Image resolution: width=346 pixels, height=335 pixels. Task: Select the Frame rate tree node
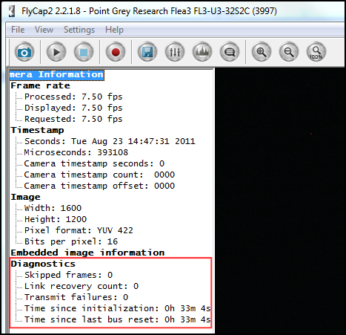pyautogui.click(x=40, y=85)
